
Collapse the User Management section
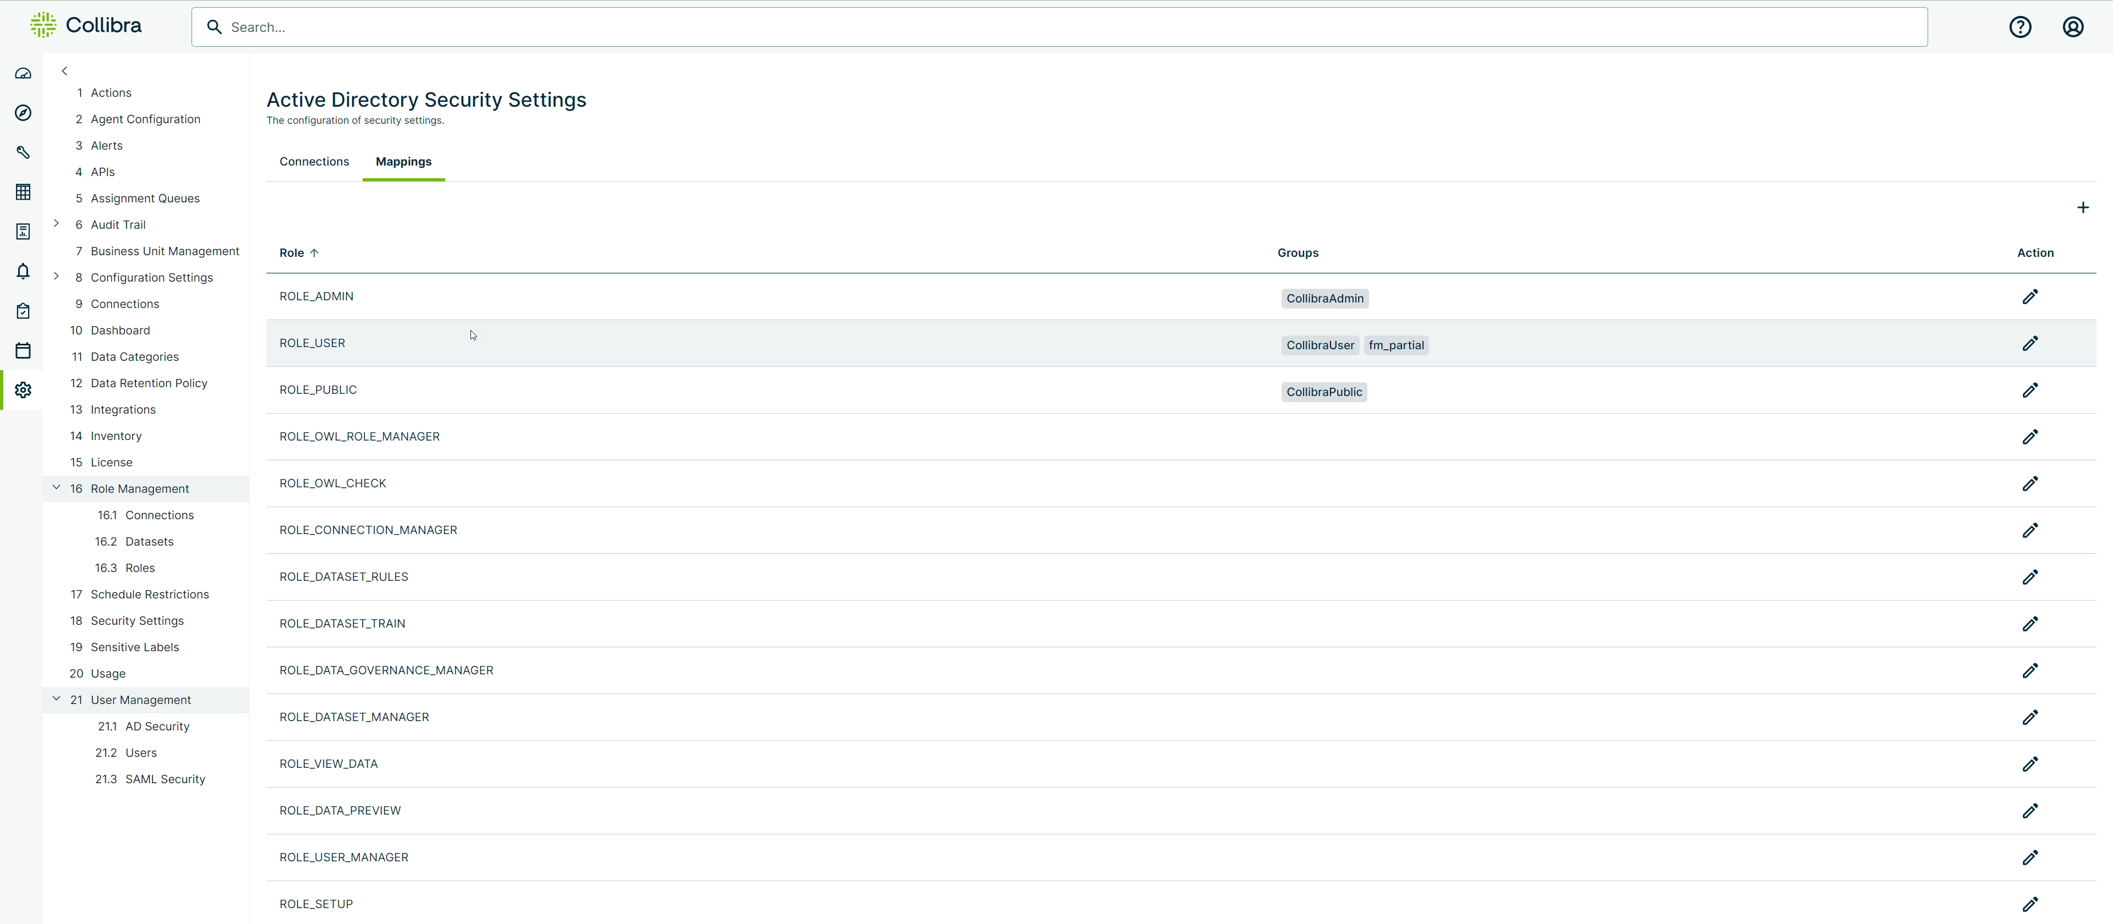tap(57, 698)
